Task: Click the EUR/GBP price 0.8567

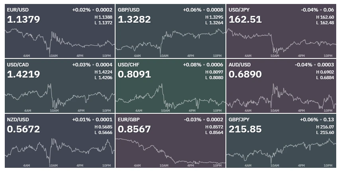Action: [134, 129]
